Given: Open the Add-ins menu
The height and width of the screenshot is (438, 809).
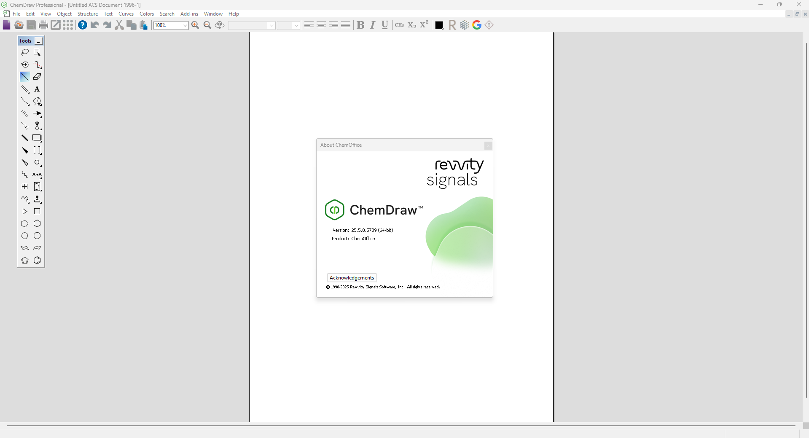Looking at the screenshot, I should [x=189, y=14].
